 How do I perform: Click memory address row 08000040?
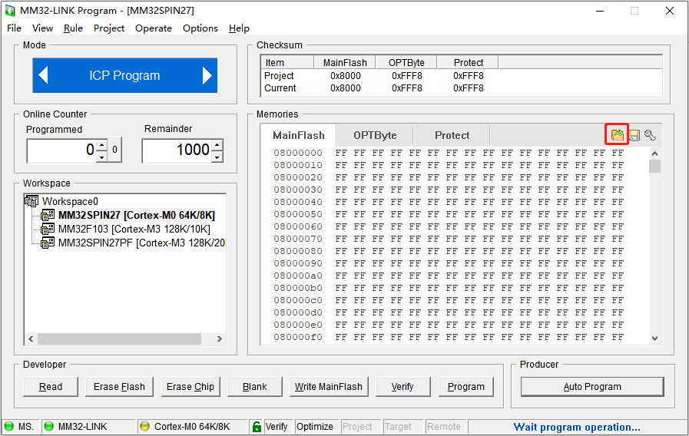[449, 202]
